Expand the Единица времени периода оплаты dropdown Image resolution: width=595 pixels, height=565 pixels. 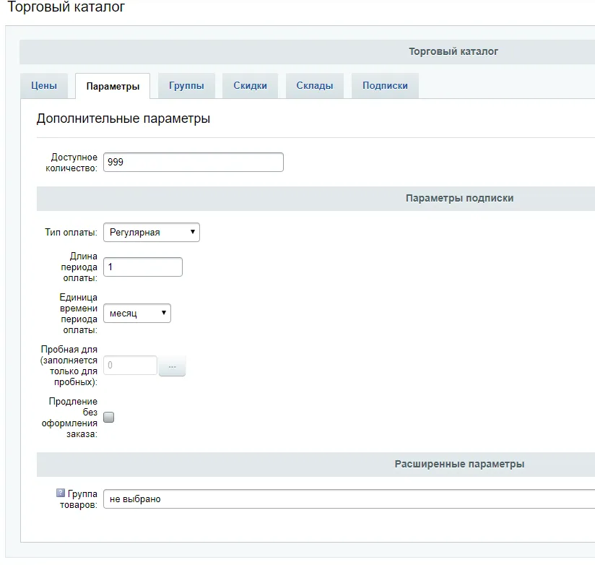pos(137,313)
